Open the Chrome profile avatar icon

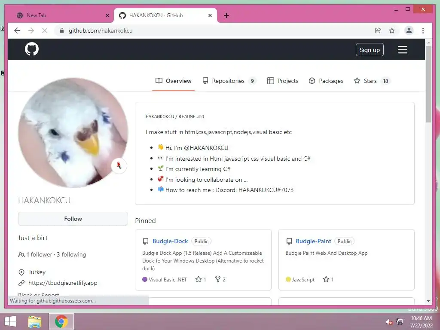click(409, 31)
